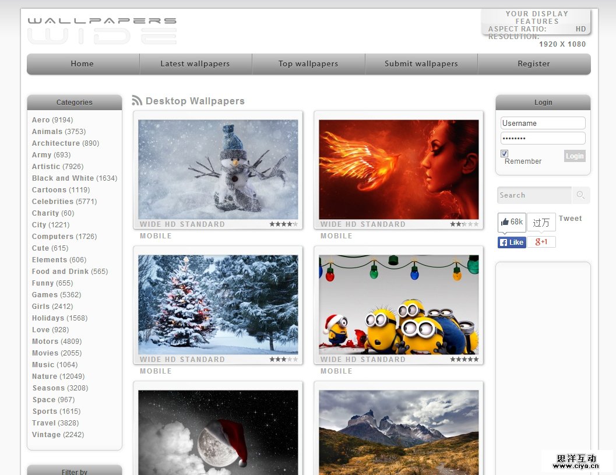This screenshot has height=475, width=616.
Task: Open the Latest wallpapers tab
Action: click(x=195, y=64)
